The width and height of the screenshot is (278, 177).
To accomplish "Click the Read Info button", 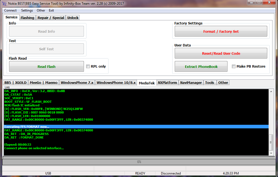I will pos(46,31).
